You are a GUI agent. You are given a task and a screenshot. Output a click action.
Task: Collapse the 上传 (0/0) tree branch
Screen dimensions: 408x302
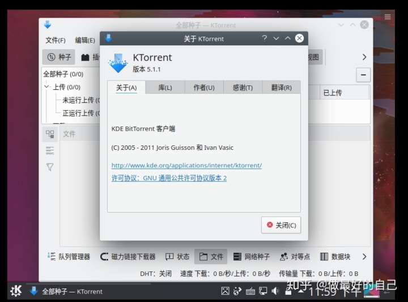[46, 87]
